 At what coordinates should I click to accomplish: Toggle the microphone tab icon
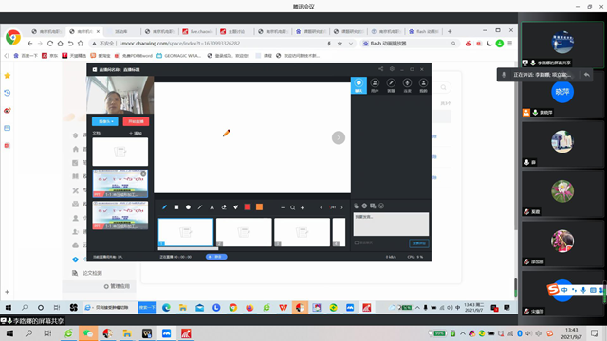407,85
